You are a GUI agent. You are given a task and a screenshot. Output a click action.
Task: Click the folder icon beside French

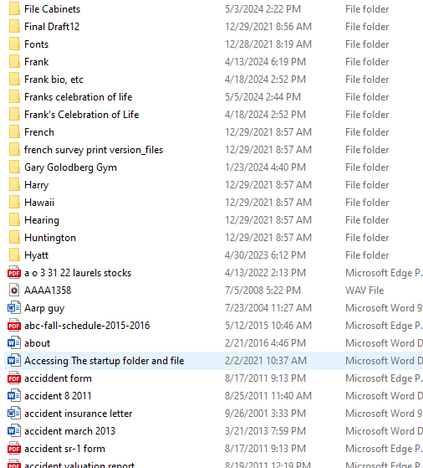[14, 132]
